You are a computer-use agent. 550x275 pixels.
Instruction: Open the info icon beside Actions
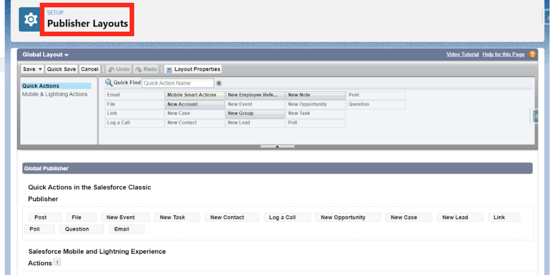[x=57, y=262]
